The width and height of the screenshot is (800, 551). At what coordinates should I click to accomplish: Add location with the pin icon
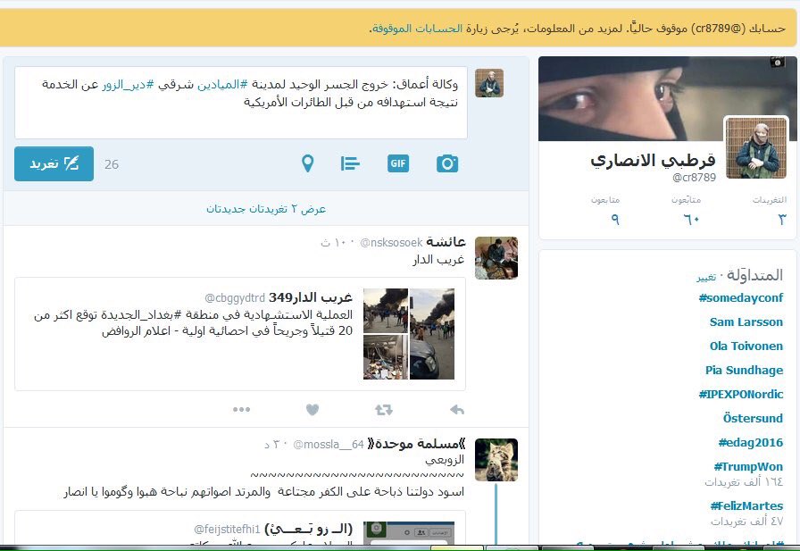tap(308, 163)
